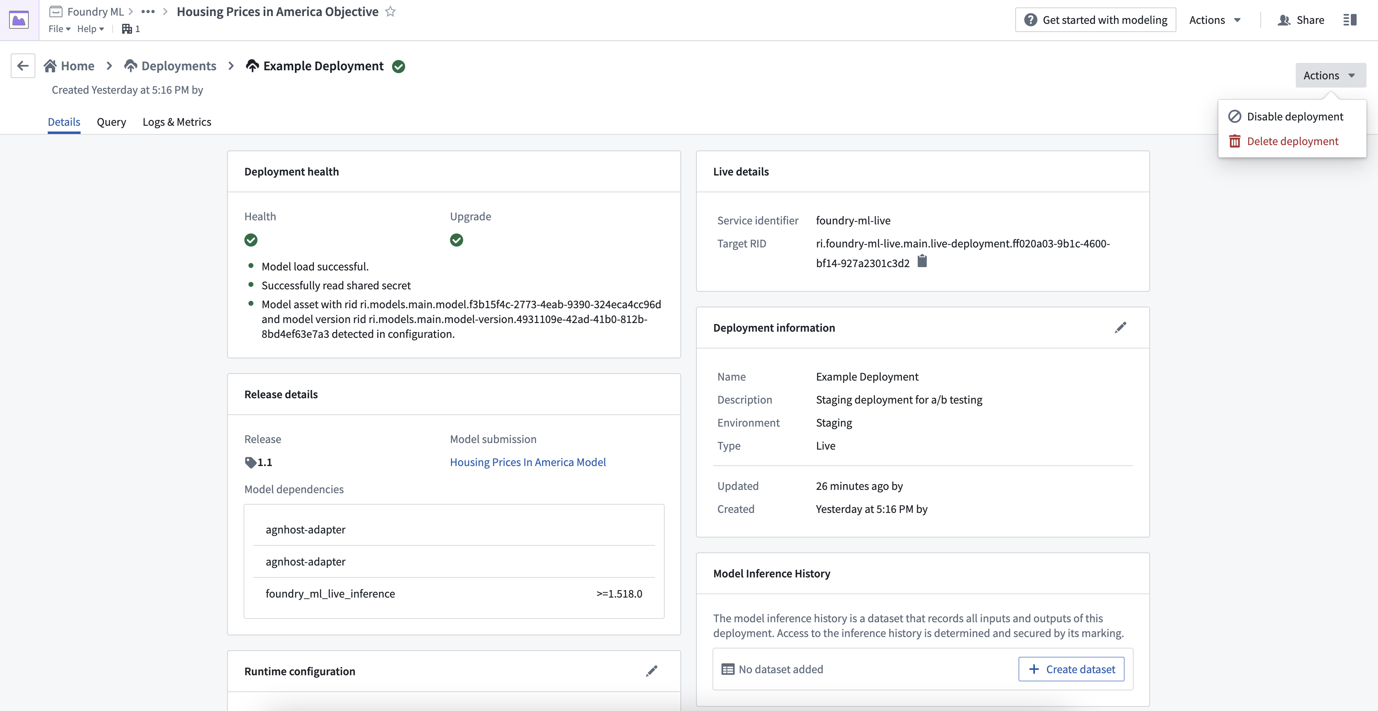Click the back arrow button
Image resolution: width=1378 pixels, height=711 pixels.
pos(23,66)
